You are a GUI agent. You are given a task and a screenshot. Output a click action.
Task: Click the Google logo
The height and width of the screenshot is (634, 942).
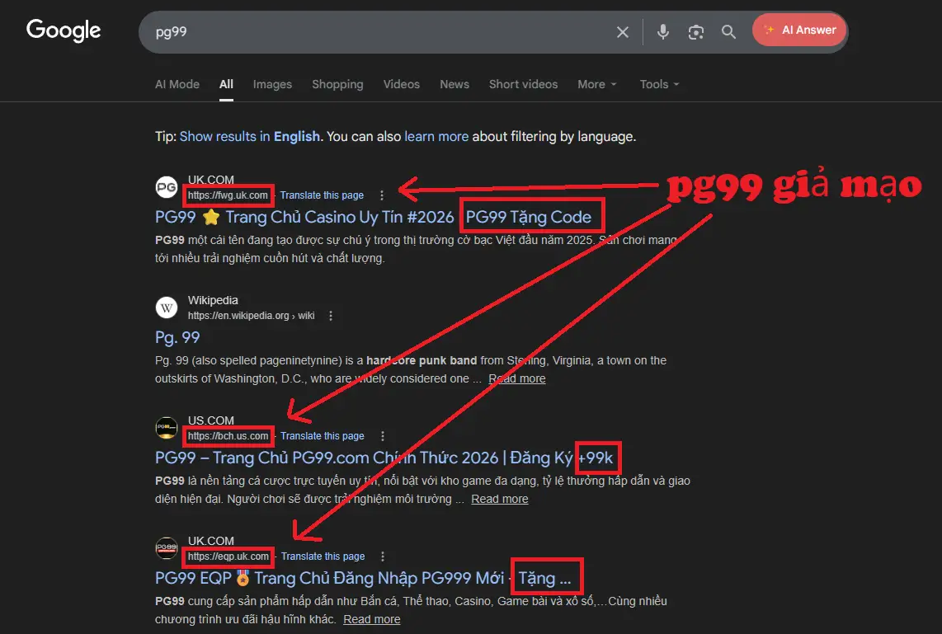(64, 31)
